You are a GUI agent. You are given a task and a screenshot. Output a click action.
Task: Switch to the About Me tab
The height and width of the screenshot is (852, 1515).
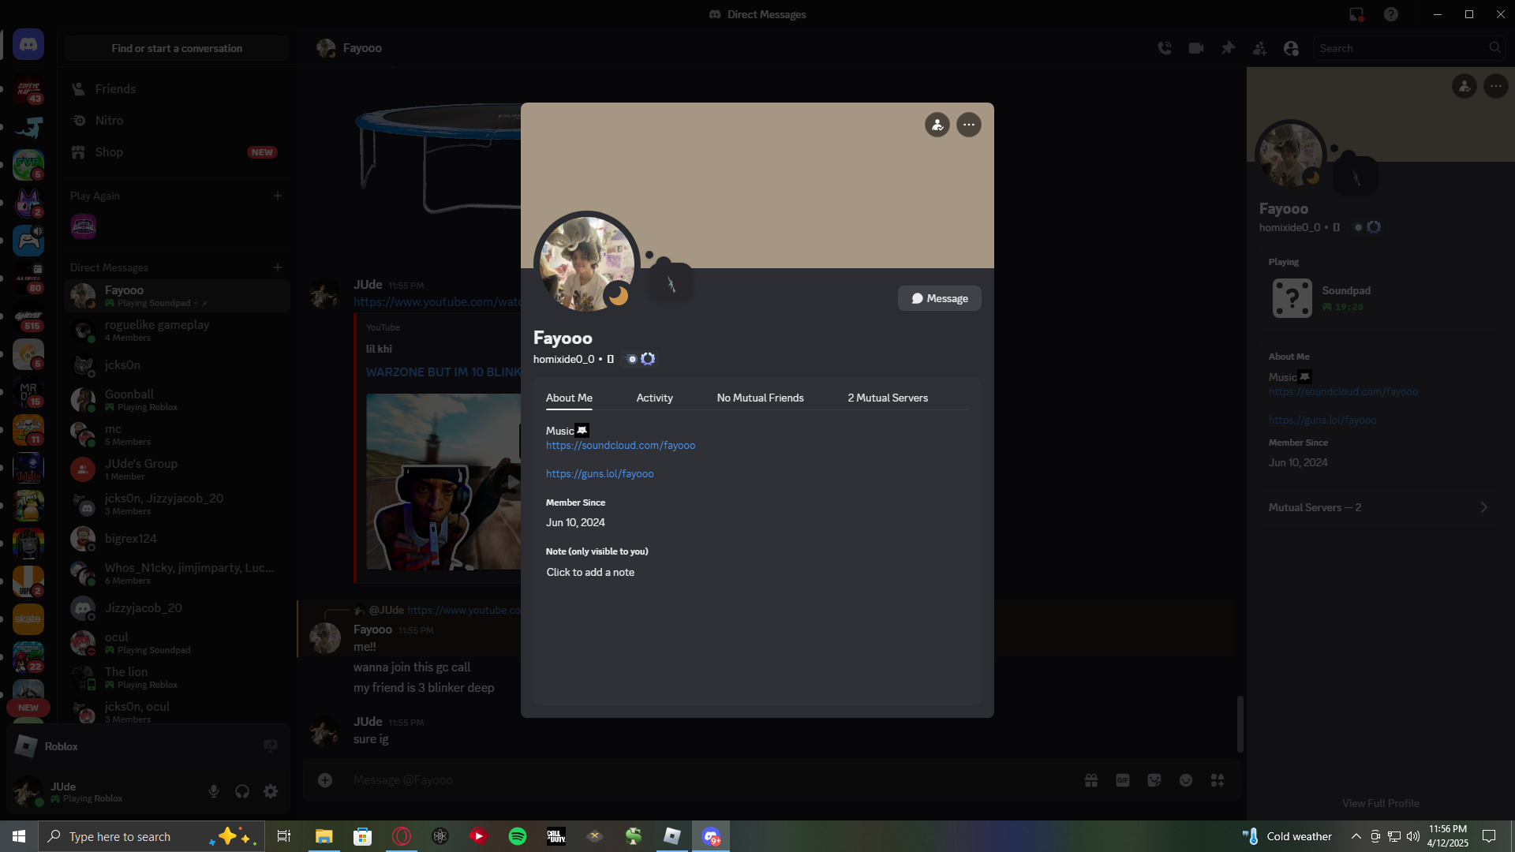coord(569,398)
